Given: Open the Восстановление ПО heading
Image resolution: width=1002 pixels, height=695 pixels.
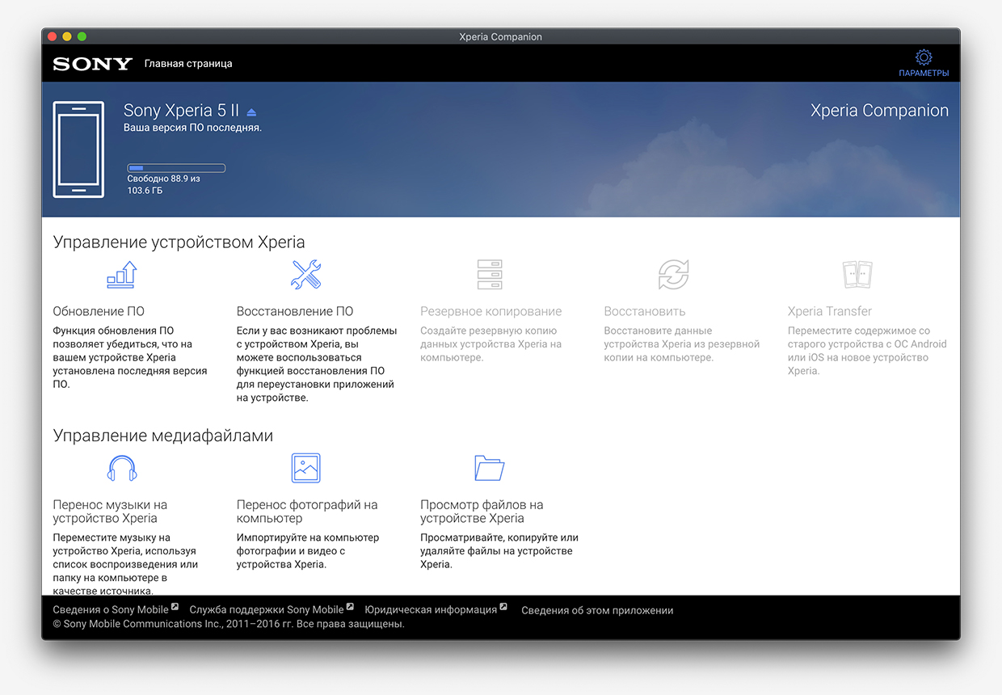Looking at the screenshot, I should coord(295,311).
